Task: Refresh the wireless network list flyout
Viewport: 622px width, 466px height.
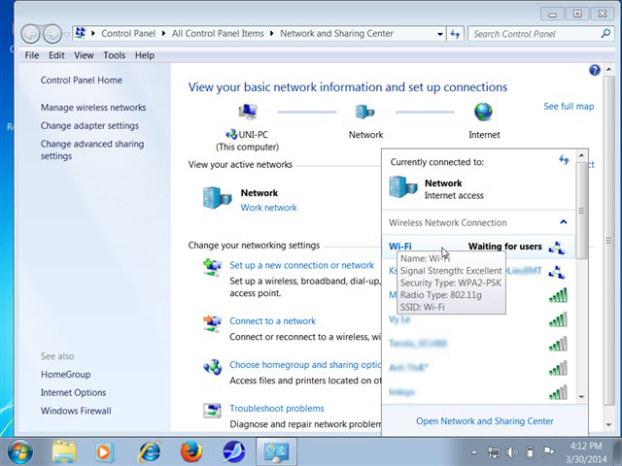Action: point(564,159)
